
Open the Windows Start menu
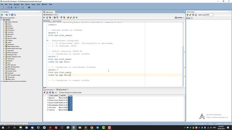click(x=3, y=127)
